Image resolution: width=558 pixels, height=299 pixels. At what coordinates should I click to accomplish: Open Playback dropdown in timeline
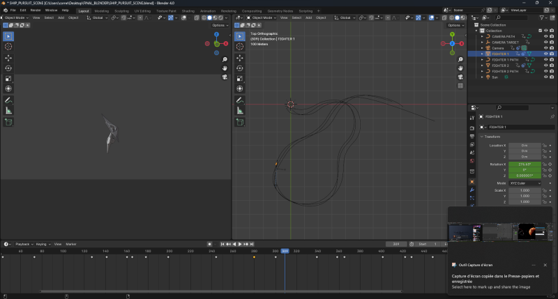point(24,244)
